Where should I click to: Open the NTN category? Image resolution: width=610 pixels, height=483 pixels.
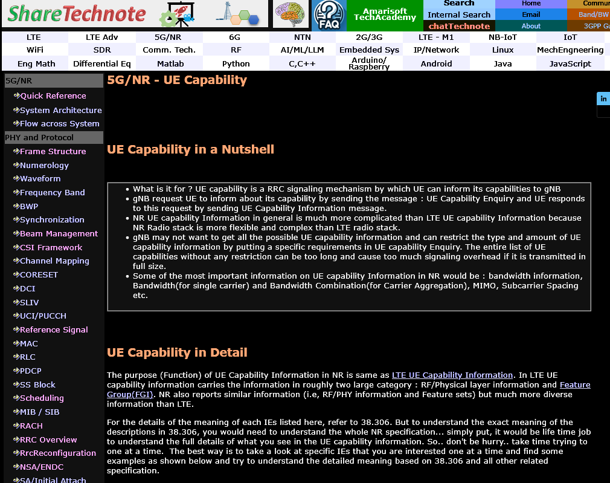click(302, 37)
